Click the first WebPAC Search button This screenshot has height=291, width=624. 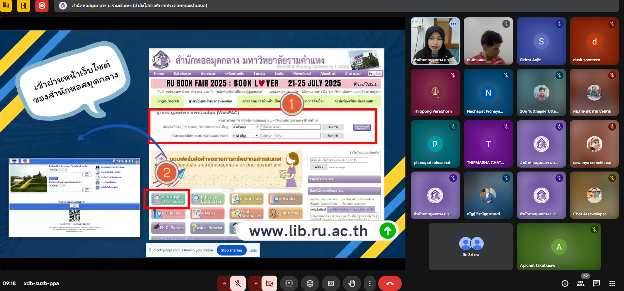click(333, 127)
